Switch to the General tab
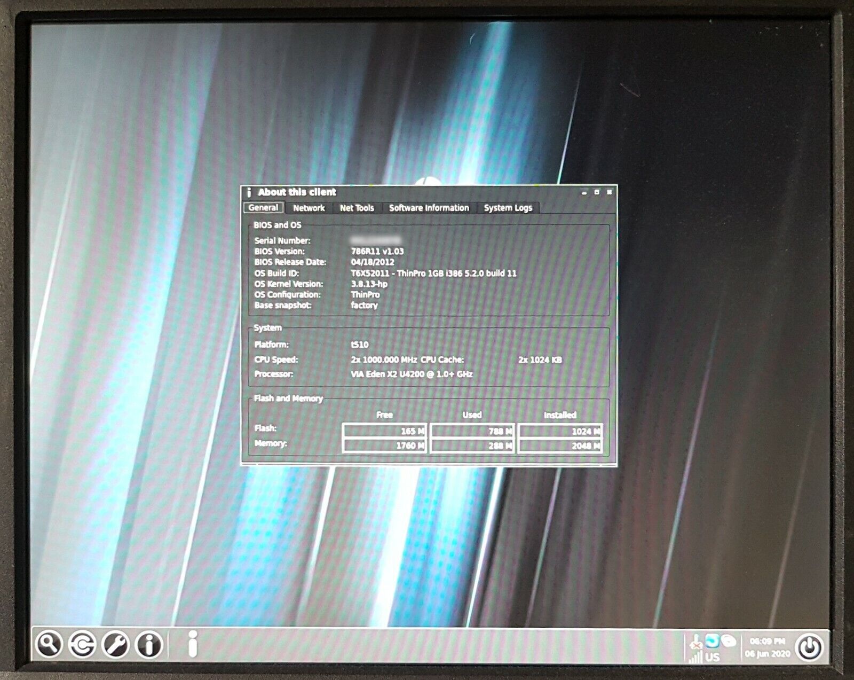This screenshot has width=854, height=680. coord(263,208)
